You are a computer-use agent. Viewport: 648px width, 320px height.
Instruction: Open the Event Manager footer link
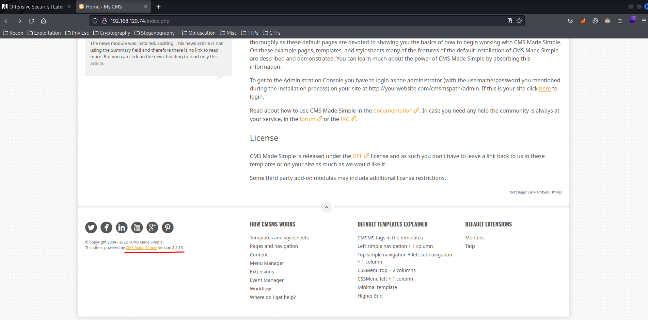(x=267, y=280)
